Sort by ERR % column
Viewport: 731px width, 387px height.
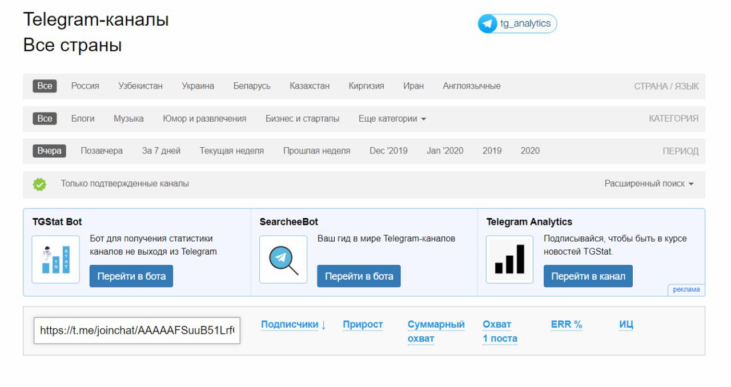567,325
